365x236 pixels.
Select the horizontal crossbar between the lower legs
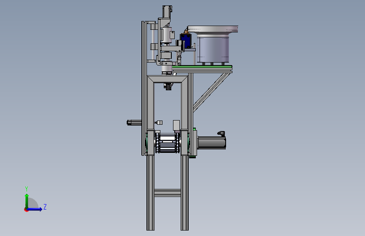click(x=168, y=193)
